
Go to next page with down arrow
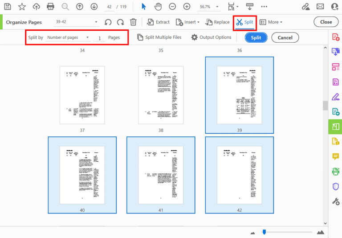[x=94, y=7]
